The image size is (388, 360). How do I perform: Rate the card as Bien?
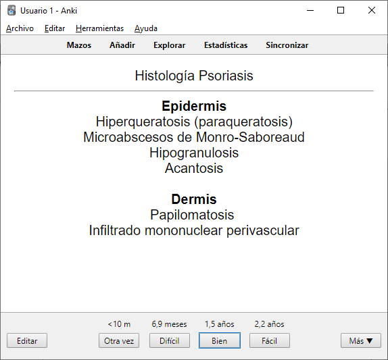click(x=220, y=340)
